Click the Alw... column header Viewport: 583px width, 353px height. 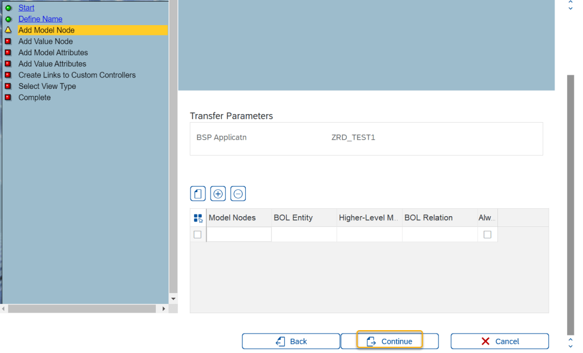[487, 218]
